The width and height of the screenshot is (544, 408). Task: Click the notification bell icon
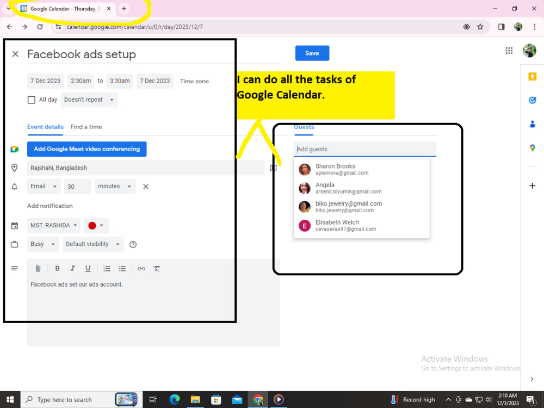tap(14, 187)
